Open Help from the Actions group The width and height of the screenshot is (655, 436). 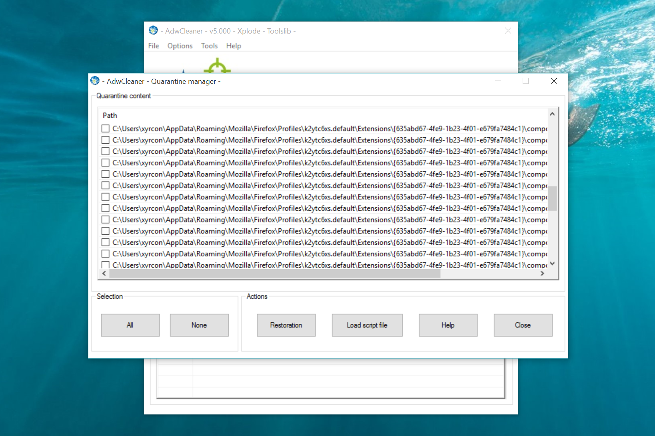(x=448, y=325)
